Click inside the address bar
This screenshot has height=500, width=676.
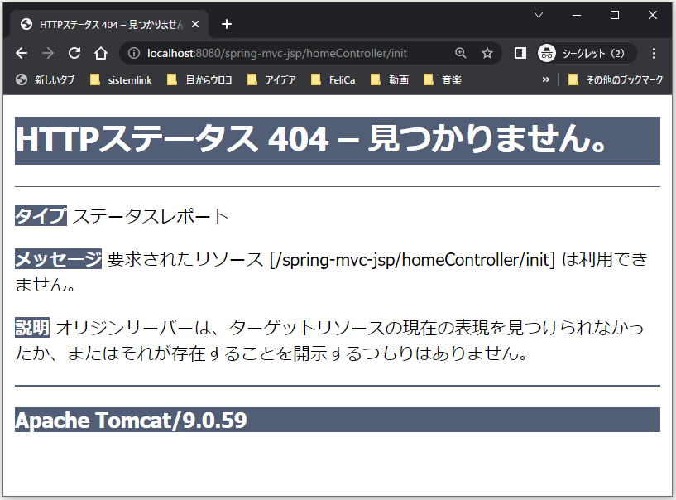click(x=290, y=52)
